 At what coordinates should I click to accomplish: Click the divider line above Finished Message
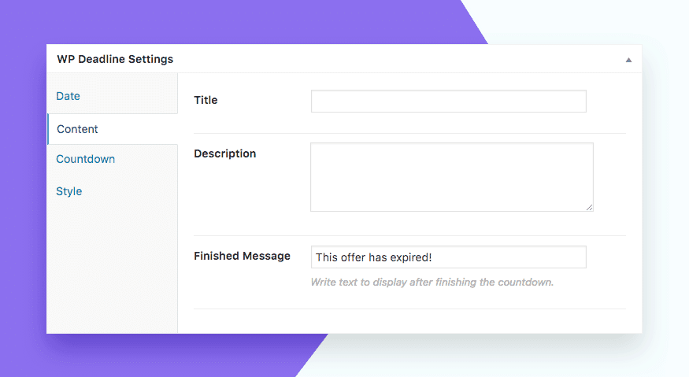point(409,235)
